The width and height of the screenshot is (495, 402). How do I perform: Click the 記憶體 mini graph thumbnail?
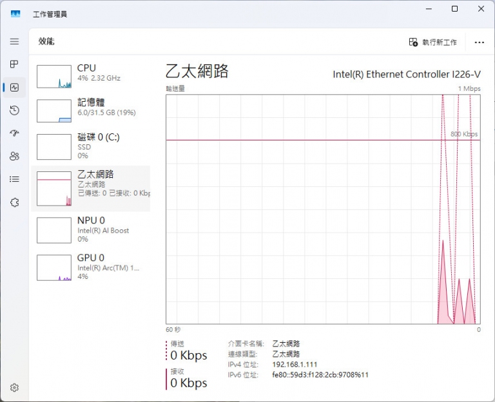coord(54,111)
